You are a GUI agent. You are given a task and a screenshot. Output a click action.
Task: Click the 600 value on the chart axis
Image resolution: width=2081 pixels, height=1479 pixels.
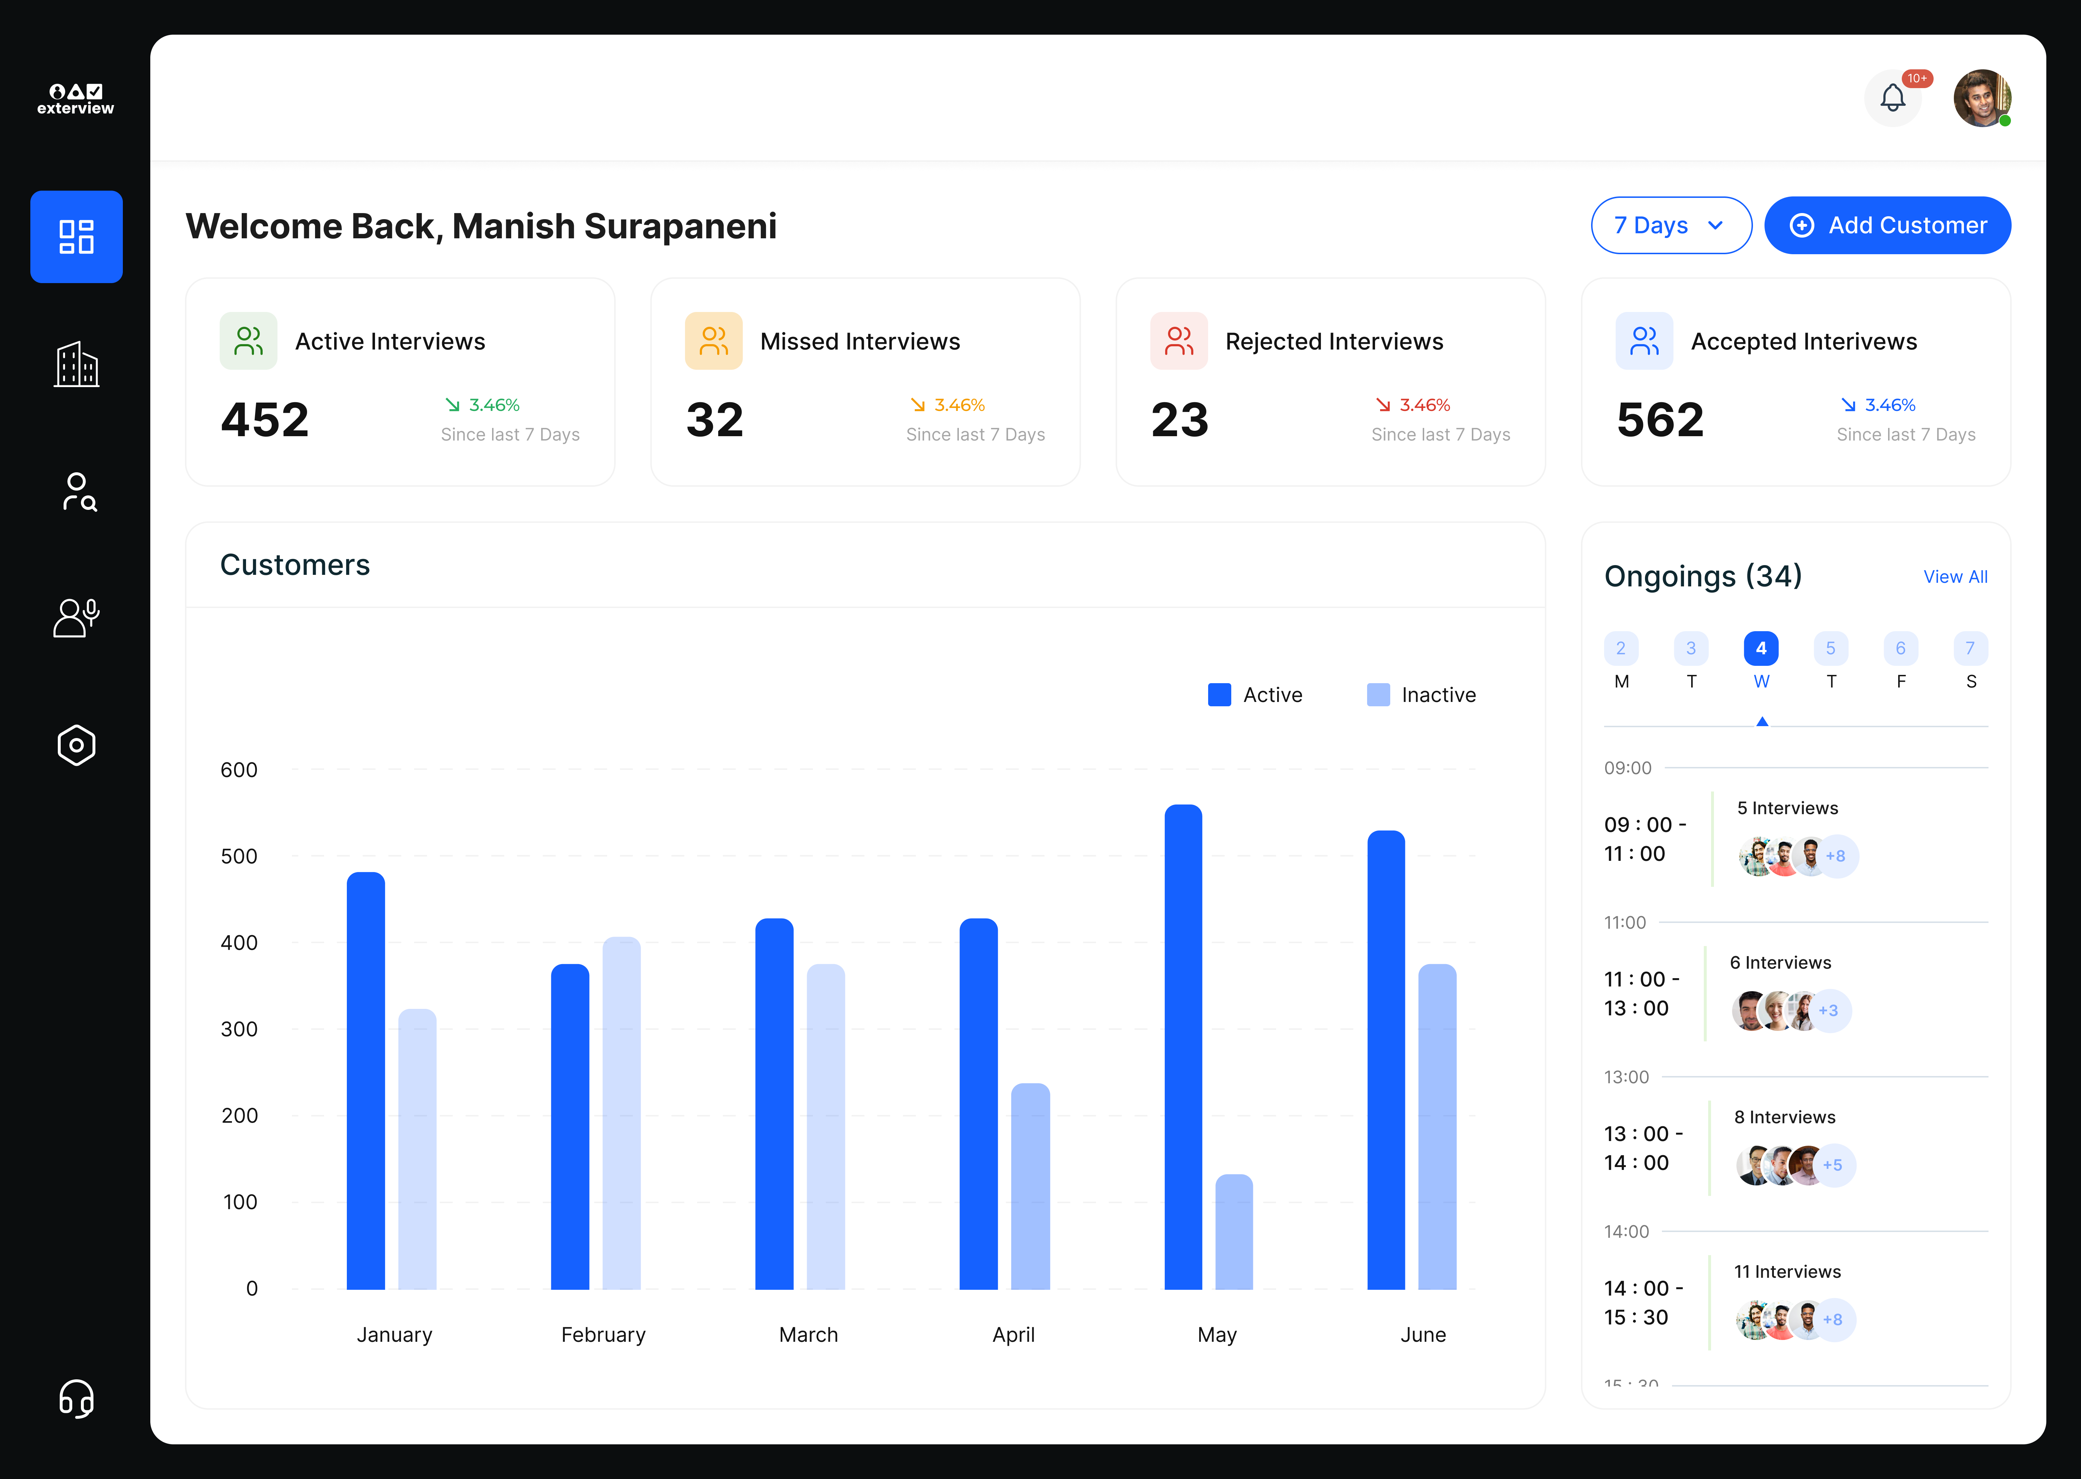[x=239, y=769]
